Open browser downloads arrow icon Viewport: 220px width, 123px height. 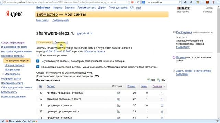click(x=185, y=2)
